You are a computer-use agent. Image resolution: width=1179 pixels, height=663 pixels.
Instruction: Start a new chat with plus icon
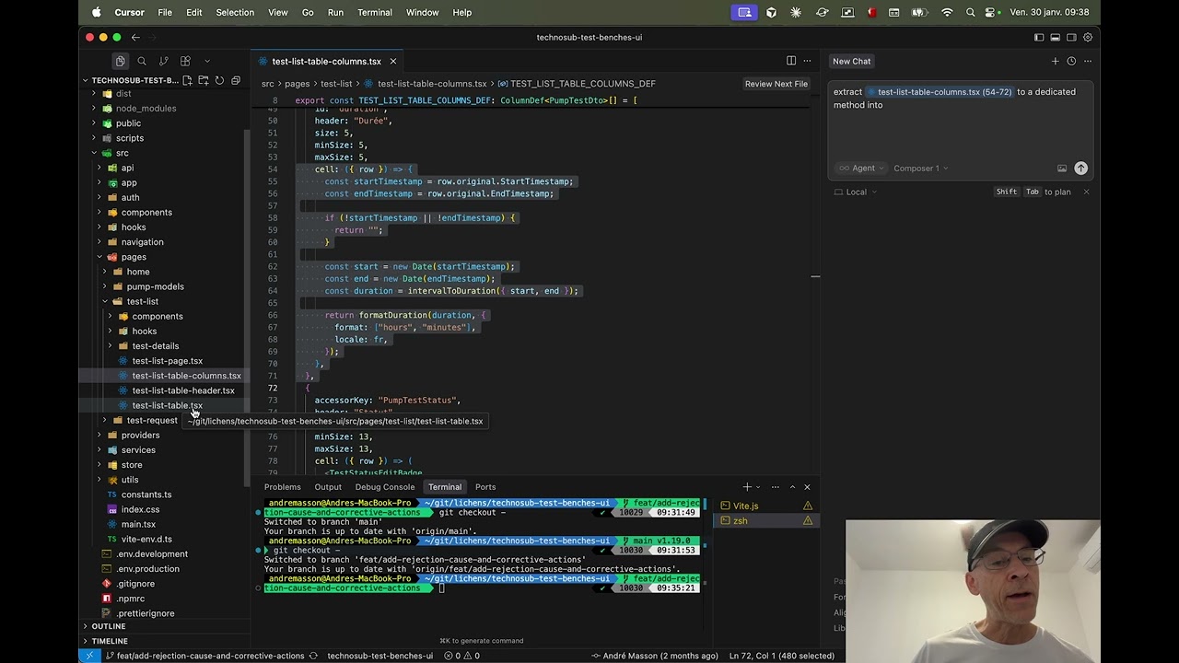coord(1055,62)
